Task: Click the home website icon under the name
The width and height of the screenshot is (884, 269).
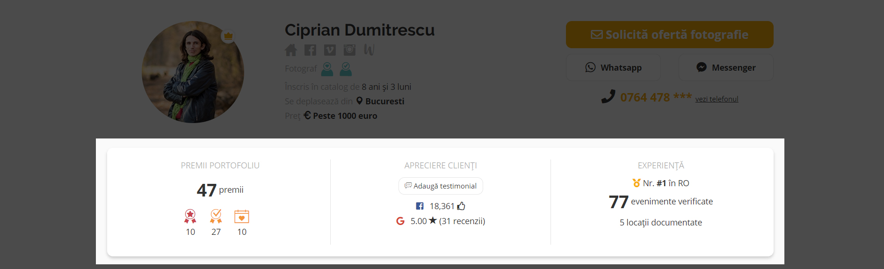Action: coord(291,50)
